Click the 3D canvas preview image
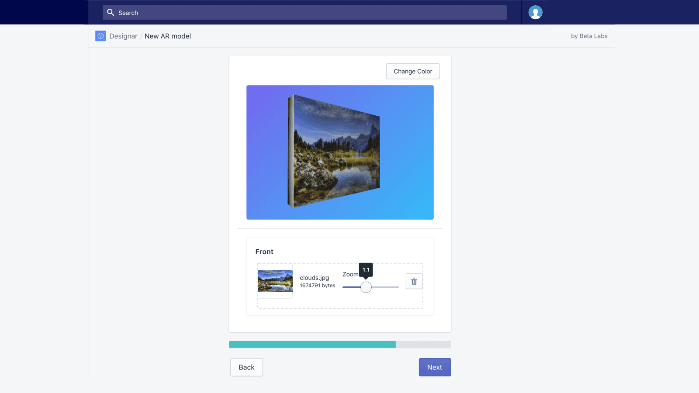Viewport: 699px width, 393px height. coord(340,152)
